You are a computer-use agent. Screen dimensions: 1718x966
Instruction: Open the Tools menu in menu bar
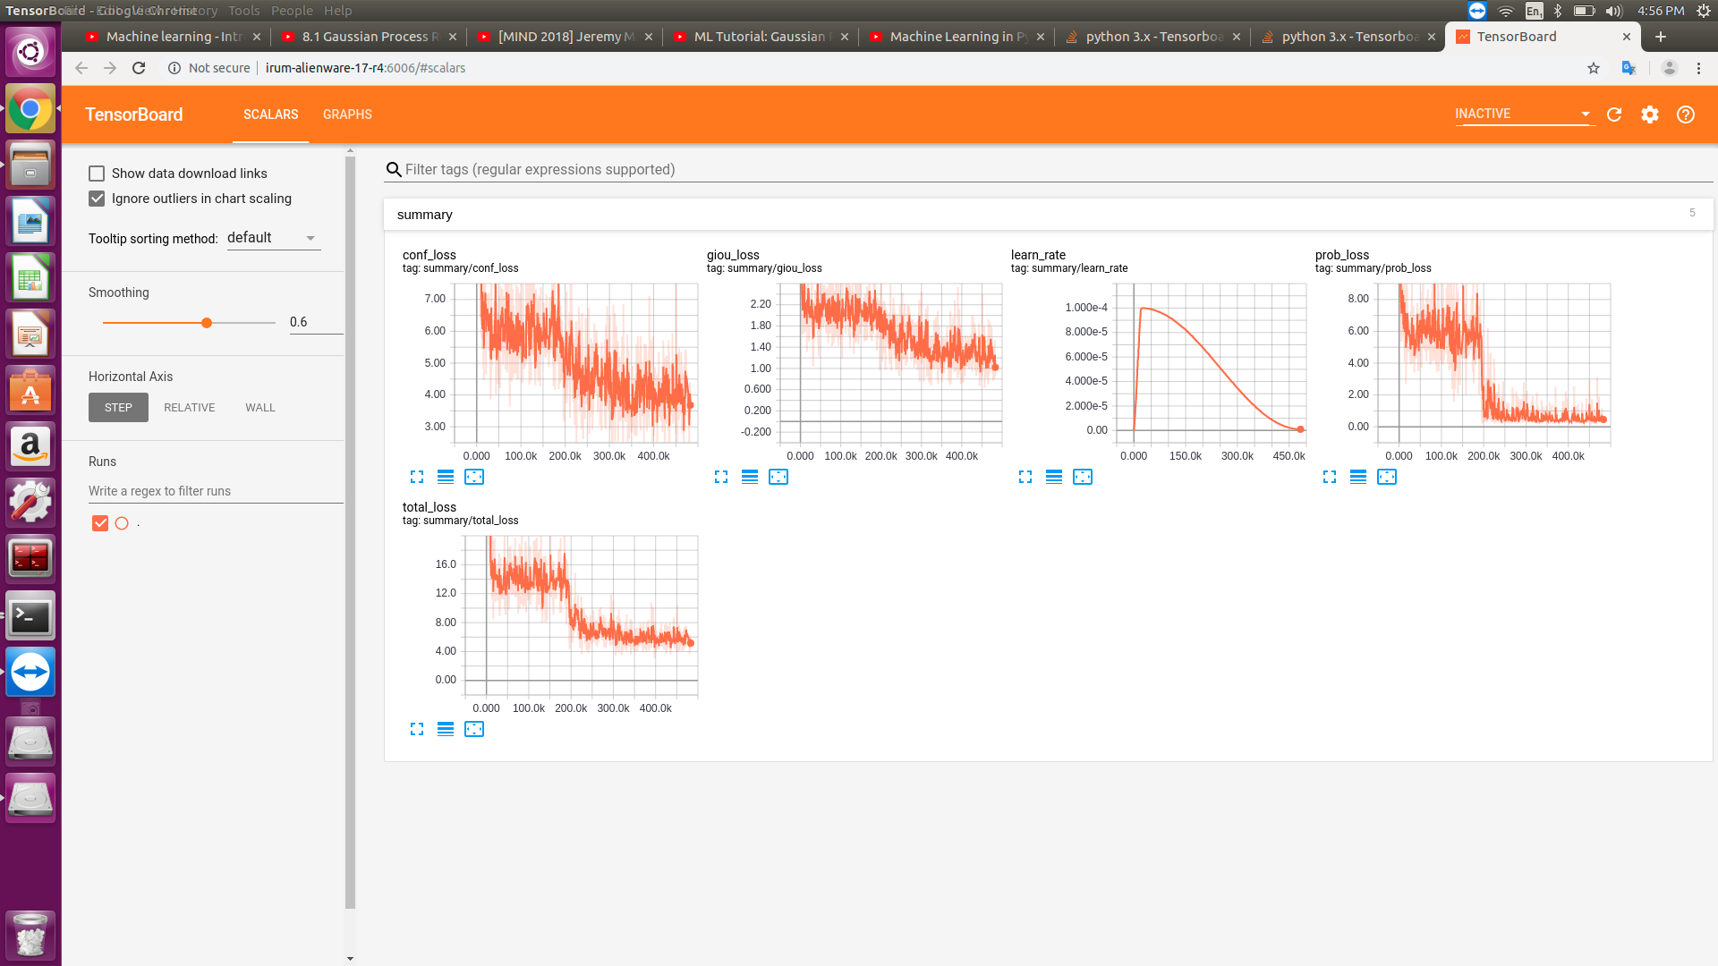click(243, 11)
